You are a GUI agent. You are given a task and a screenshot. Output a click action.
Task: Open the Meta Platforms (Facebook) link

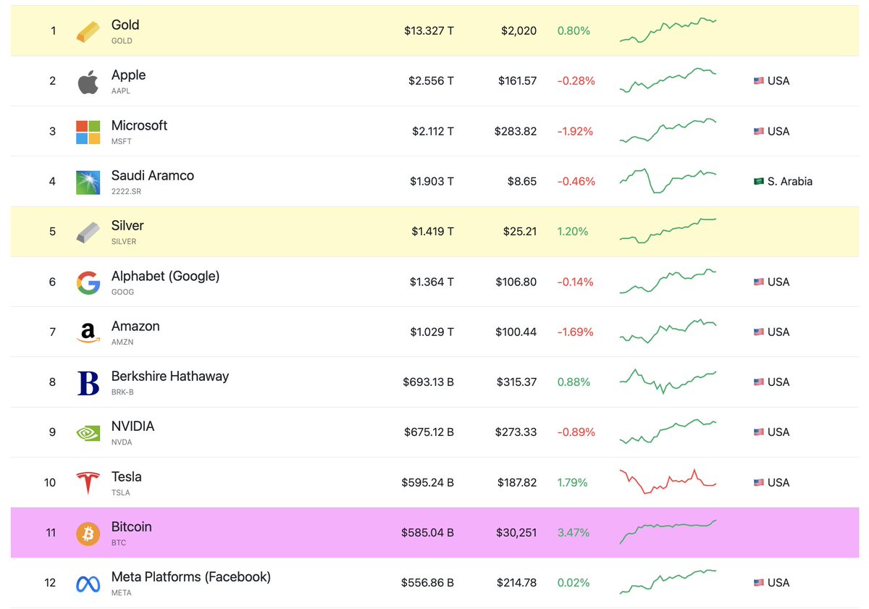(x=191, y=577)
